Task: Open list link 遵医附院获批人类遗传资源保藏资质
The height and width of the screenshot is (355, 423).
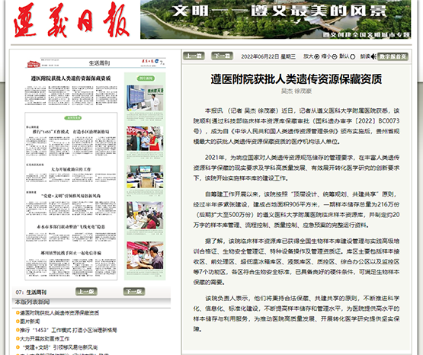Action: point(59,312)
